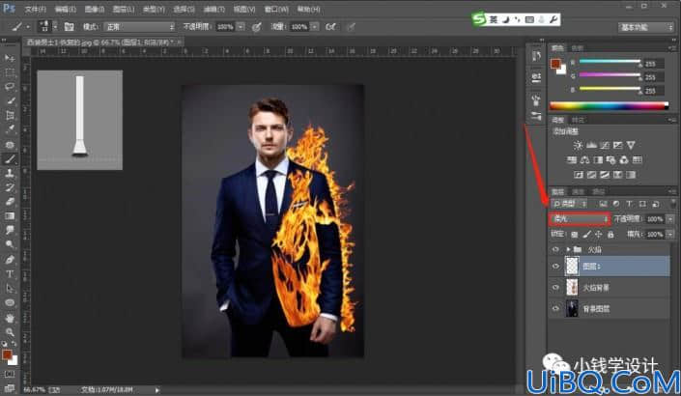Image resolution: width=681 pixels, height=396 pixels.
Task: Add a Levels adjustment
Action: point(591,145)
